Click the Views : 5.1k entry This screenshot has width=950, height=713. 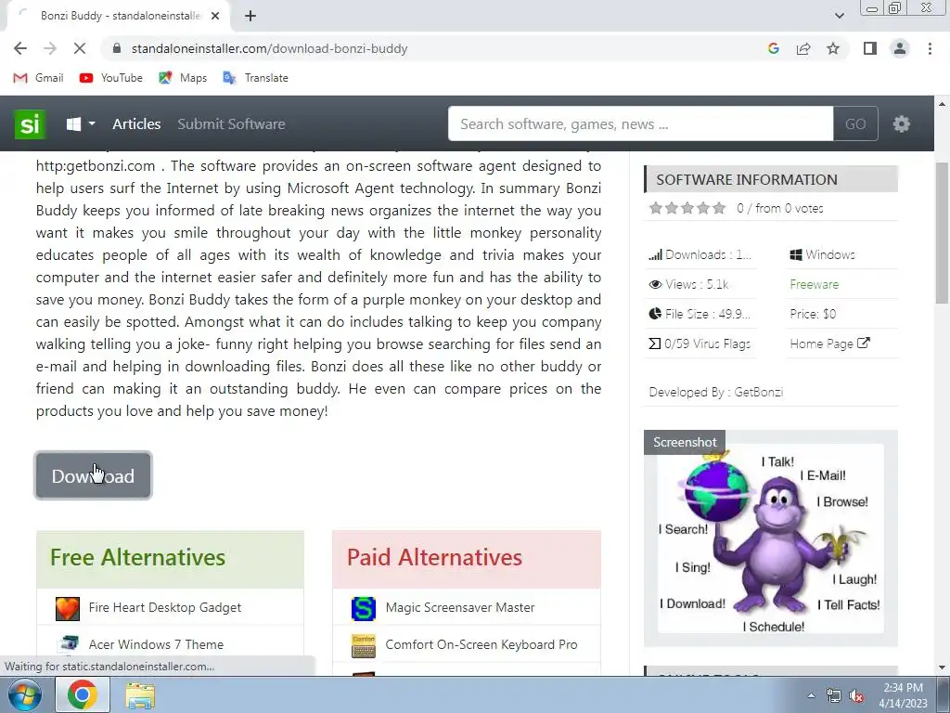[689, 284]
